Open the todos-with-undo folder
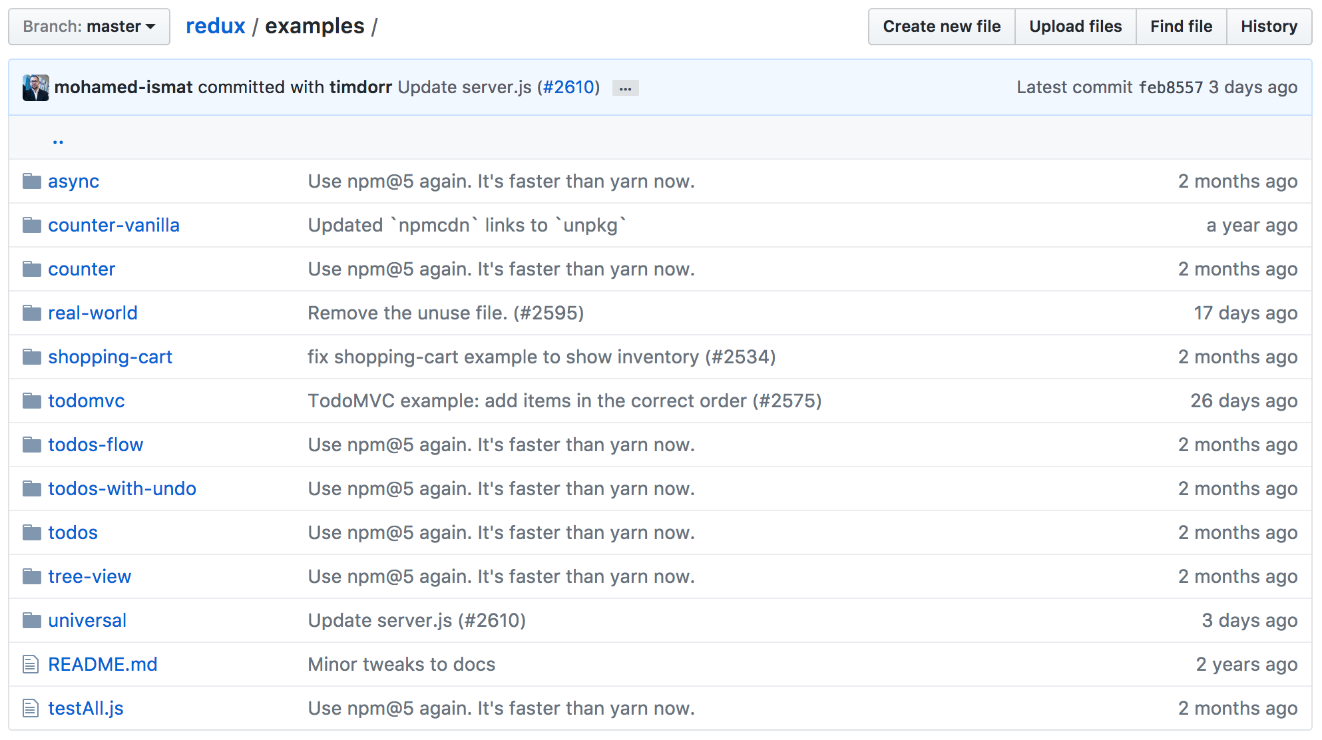1322x740 pixels. (122, 488)
